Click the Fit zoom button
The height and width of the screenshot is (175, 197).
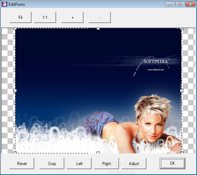point(21,17)
